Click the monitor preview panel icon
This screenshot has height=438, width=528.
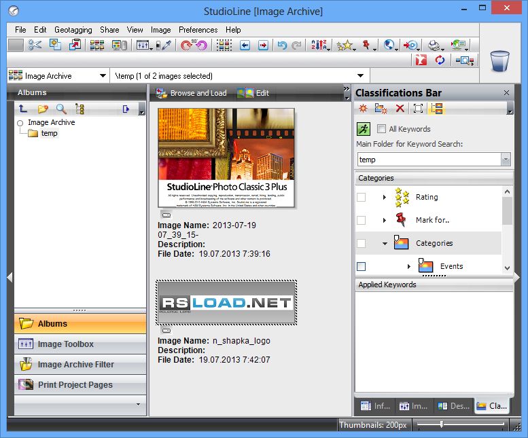119,45
